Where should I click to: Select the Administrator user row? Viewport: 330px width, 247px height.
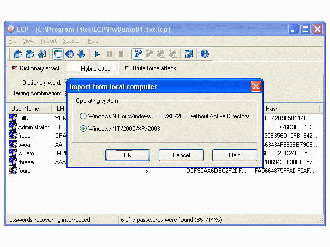[x=34, y=127]
